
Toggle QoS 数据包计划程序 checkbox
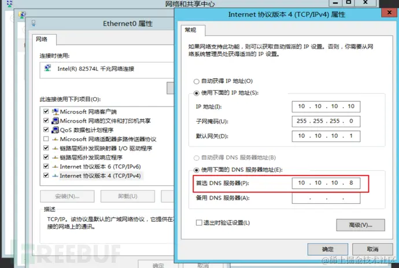pyautogui.click(x=46, y=130)
